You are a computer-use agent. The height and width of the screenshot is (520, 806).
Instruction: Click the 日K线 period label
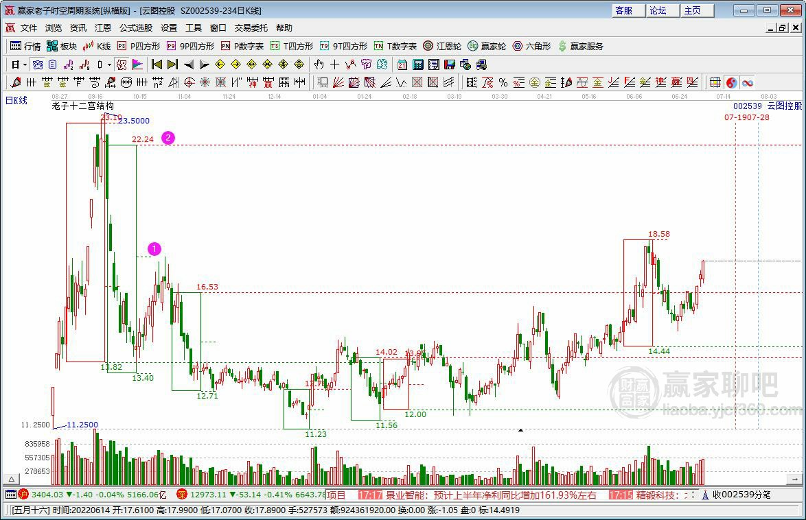point(16,100)
